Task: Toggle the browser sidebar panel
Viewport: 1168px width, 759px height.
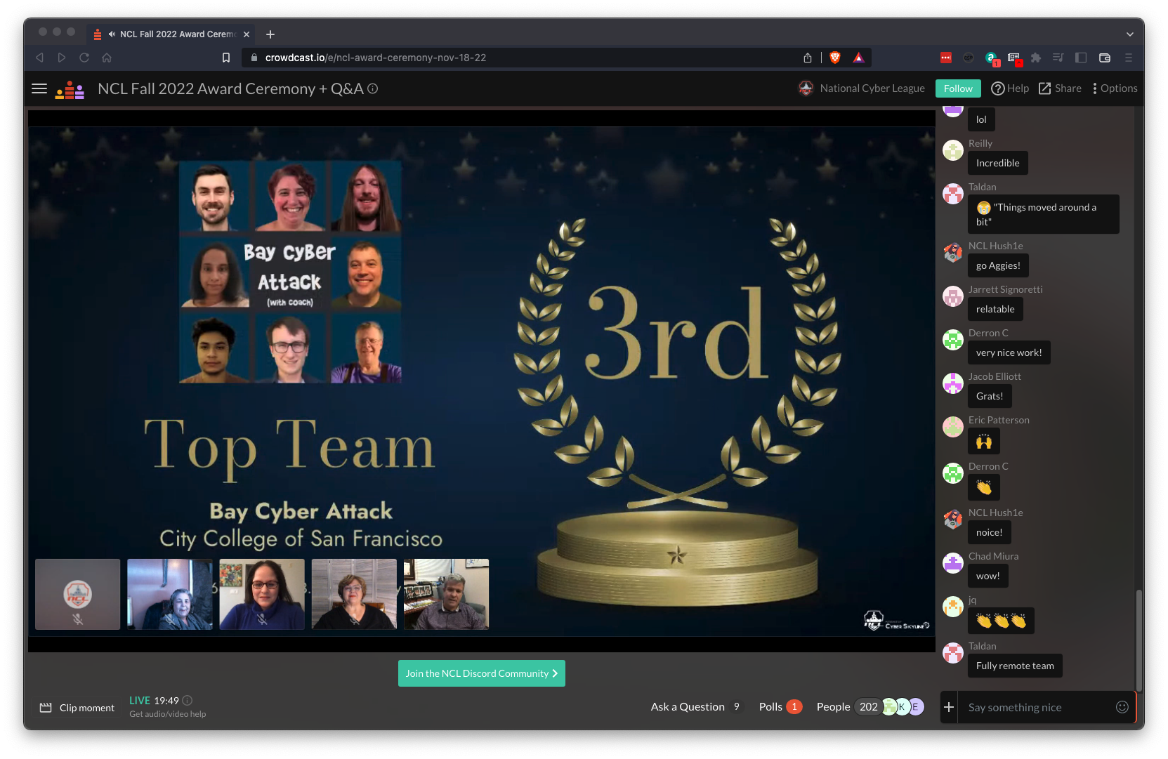Action: 1081,58
